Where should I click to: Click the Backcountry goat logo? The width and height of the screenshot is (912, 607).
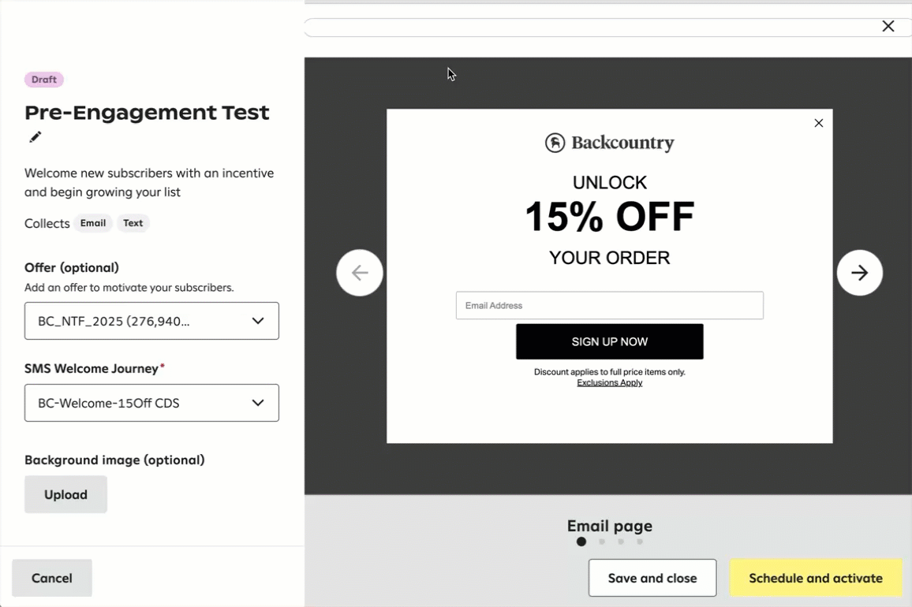[555, 143]
